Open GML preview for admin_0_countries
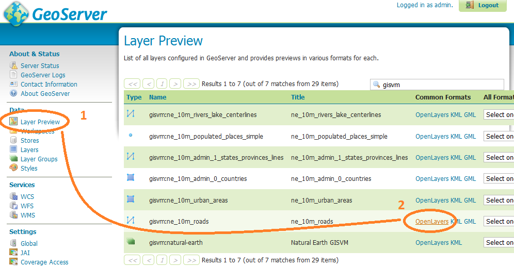This screenshot has height=267, width=514. pyautogui.click(x=470, y=178)
